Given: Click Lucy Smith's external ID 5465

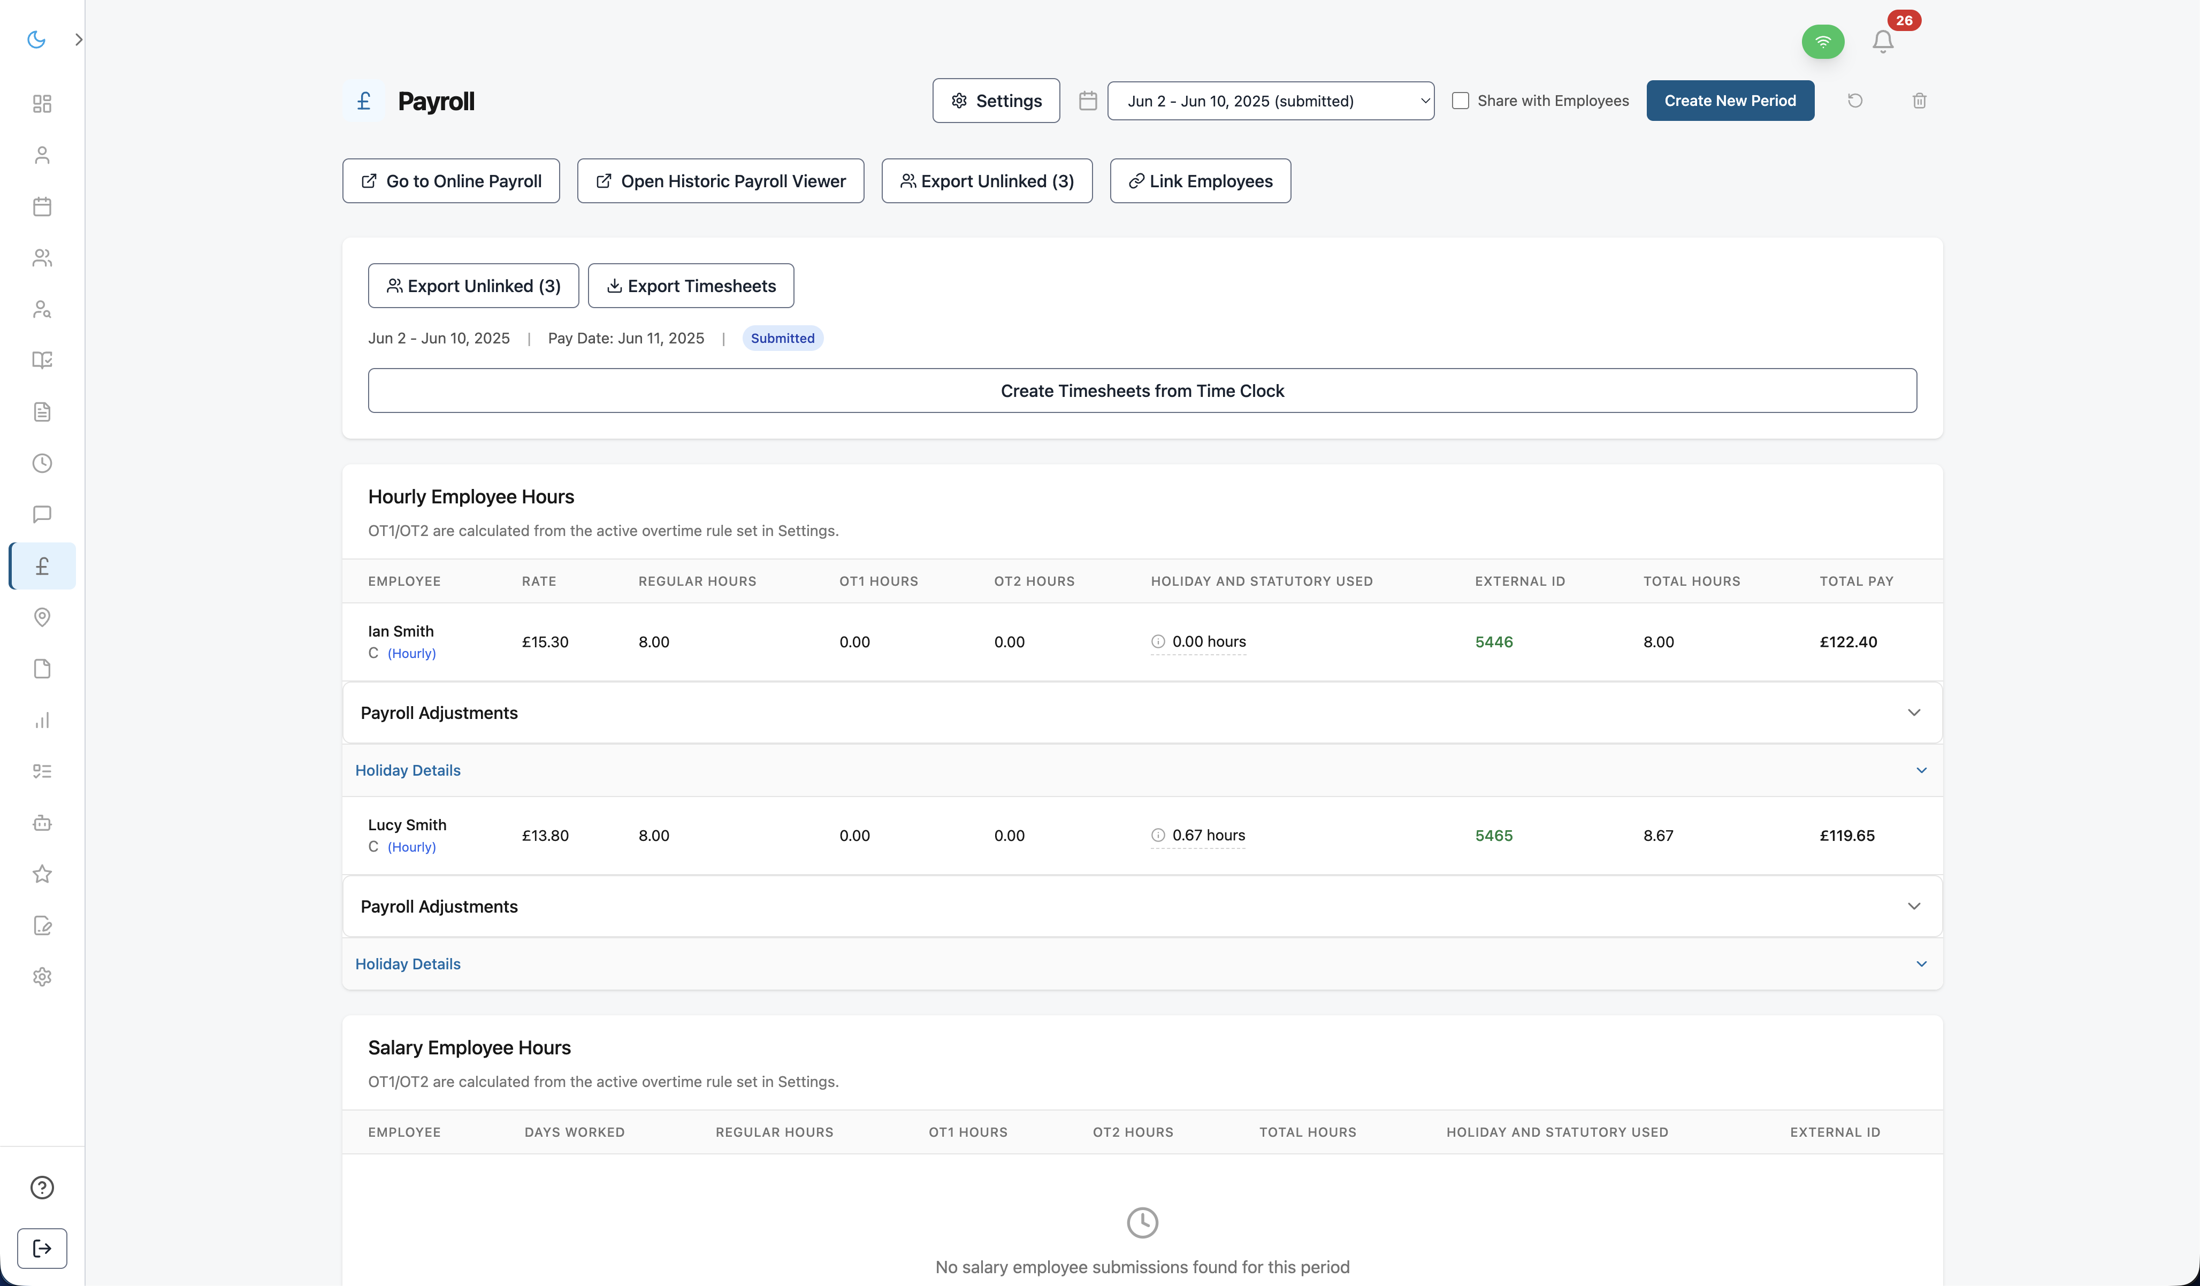Looking at the screenshot, I should tap(1494, 836).
